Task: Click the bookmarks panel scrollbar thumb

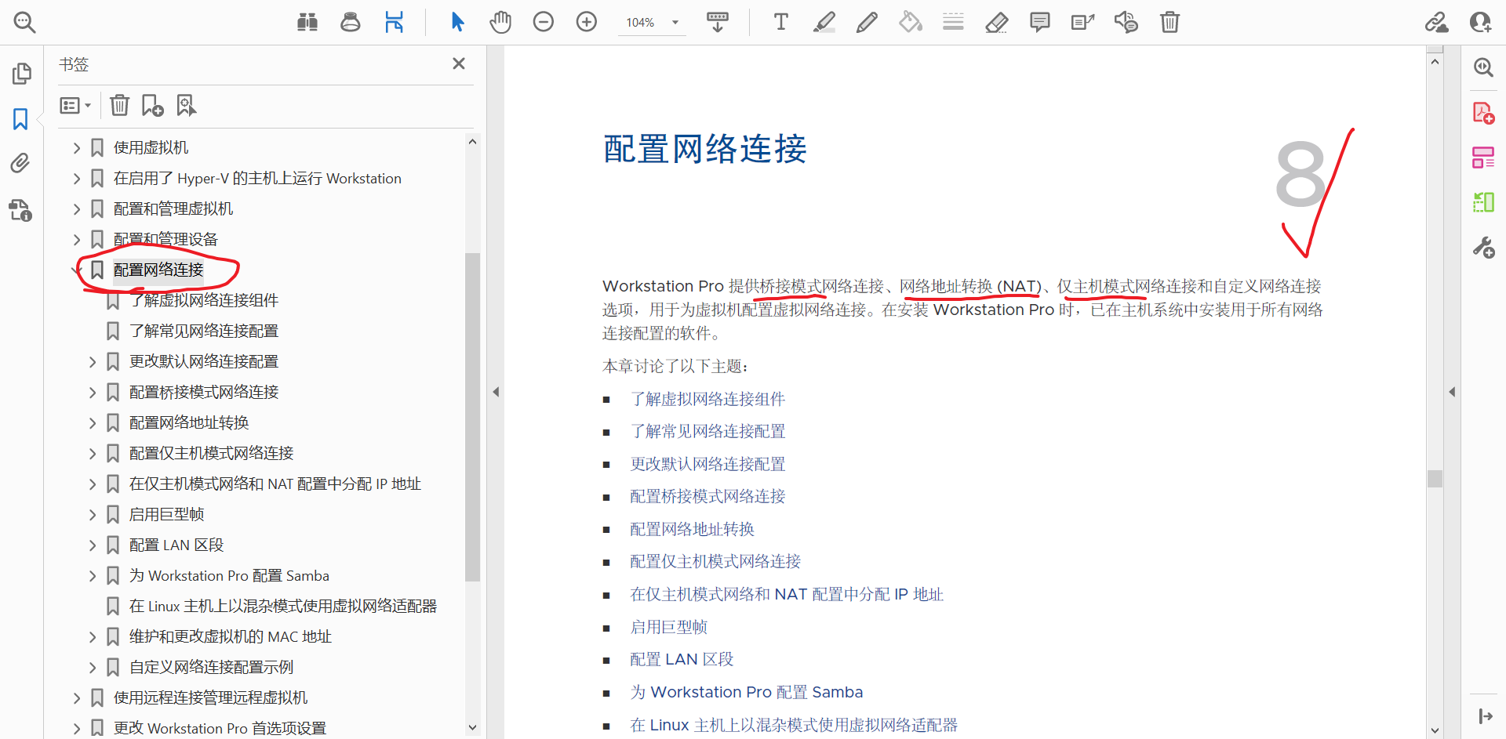Action: click(472, 417)
